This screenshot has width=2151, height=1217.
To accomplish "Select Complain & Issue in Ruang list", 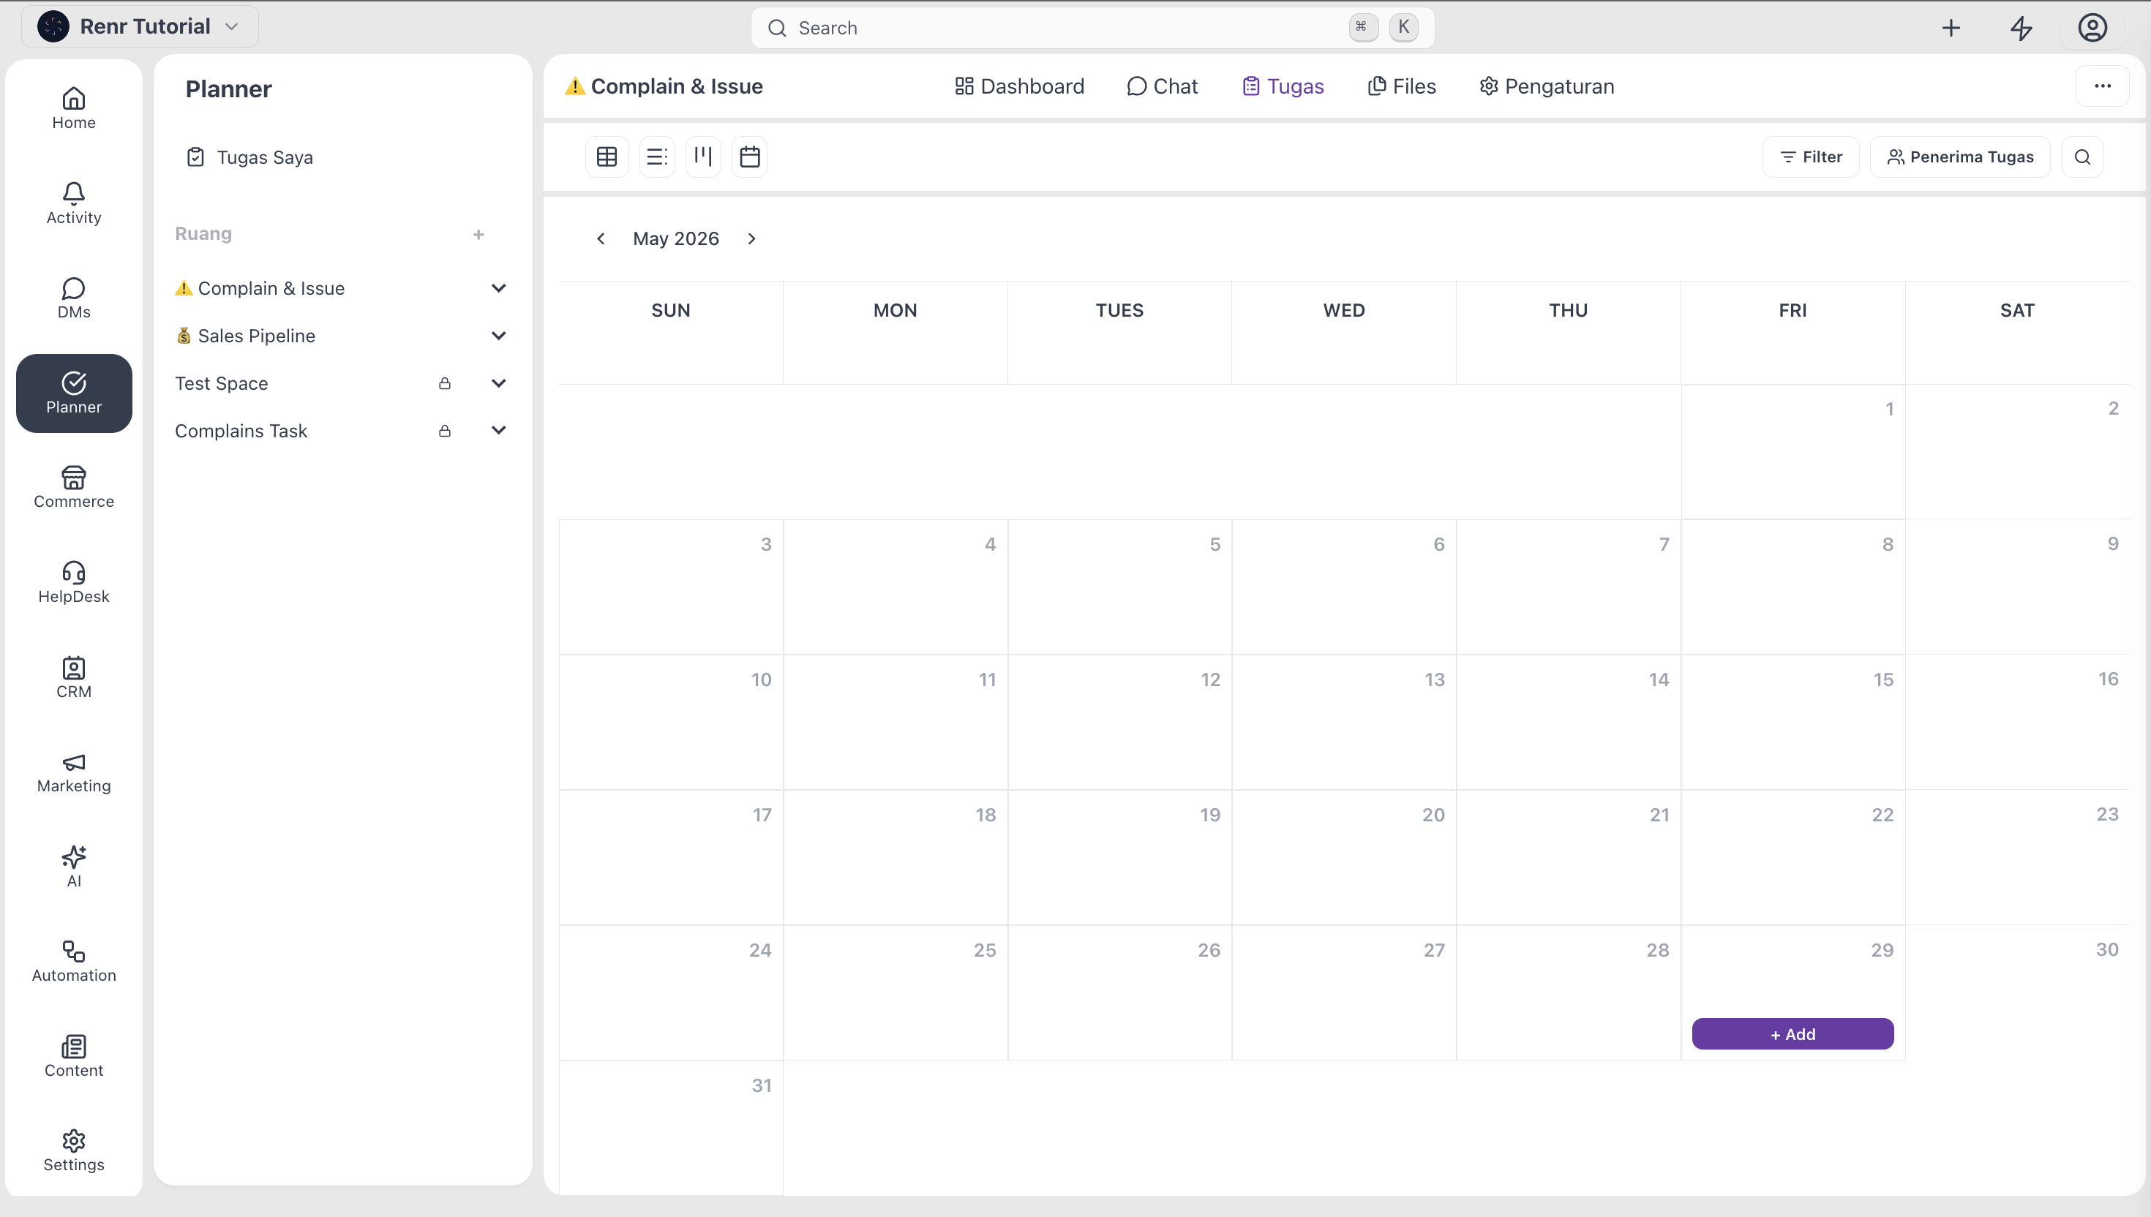I will click(x=260, y=288).
